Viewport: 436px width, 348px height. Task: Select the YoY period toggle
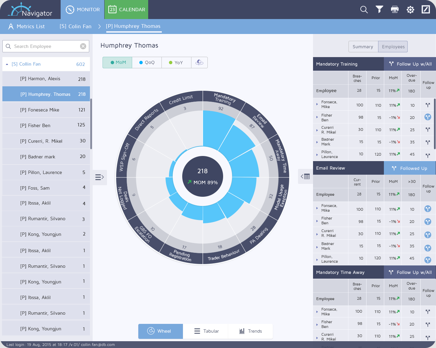176,63
